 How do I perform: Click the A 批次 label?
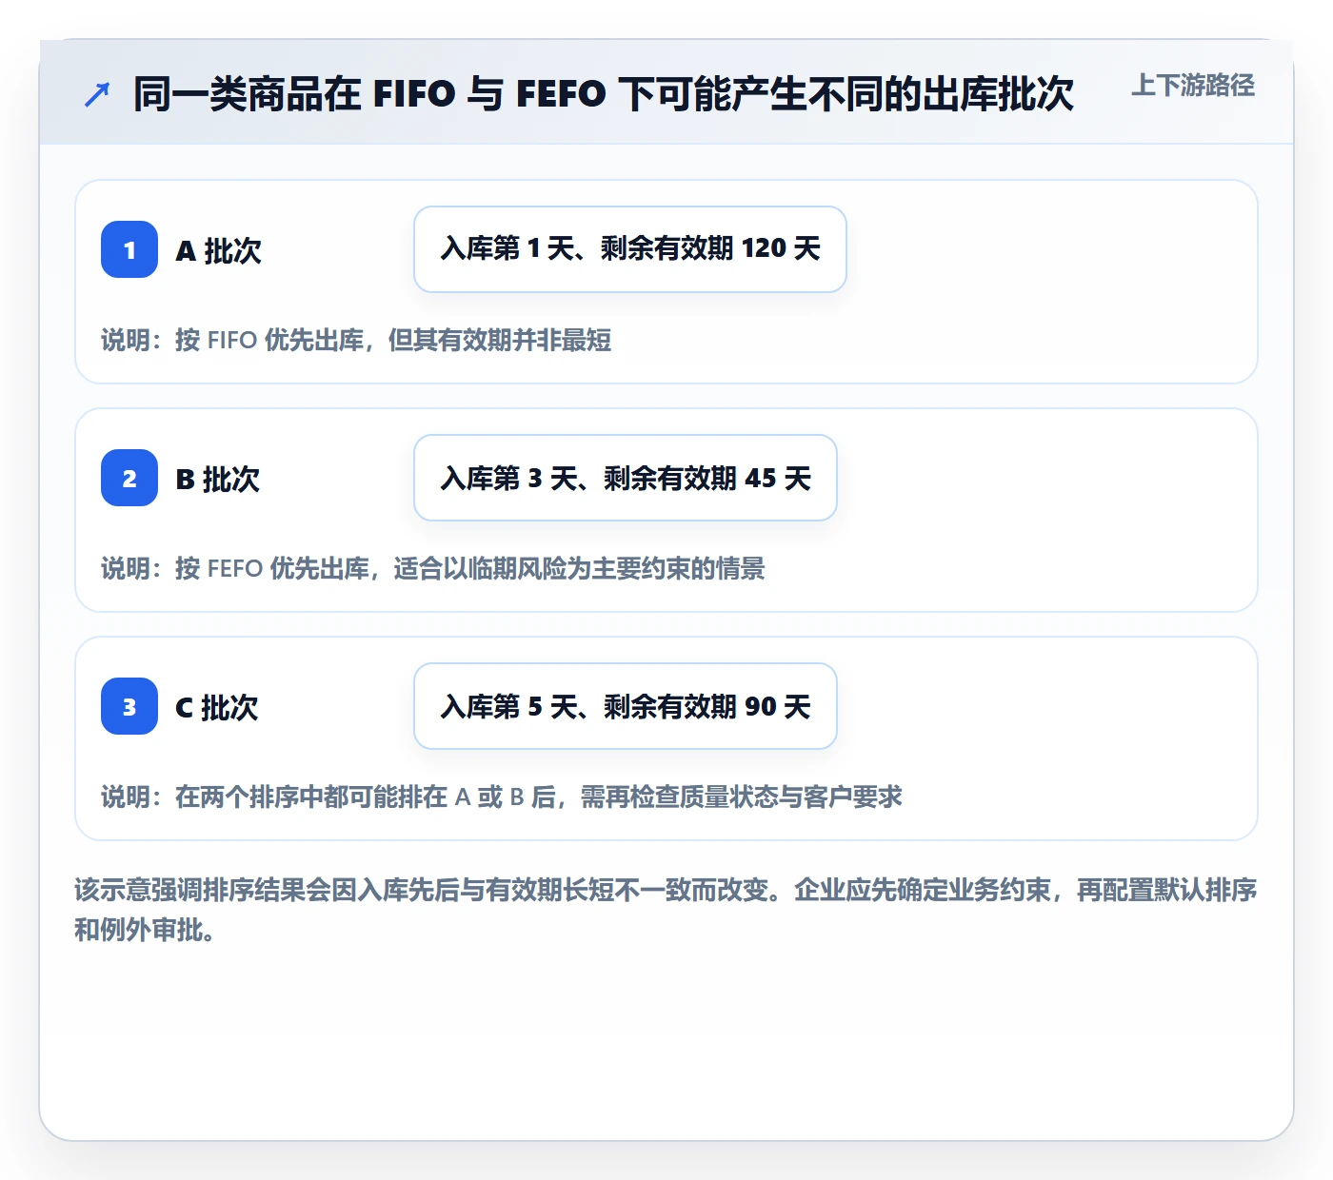219,250
